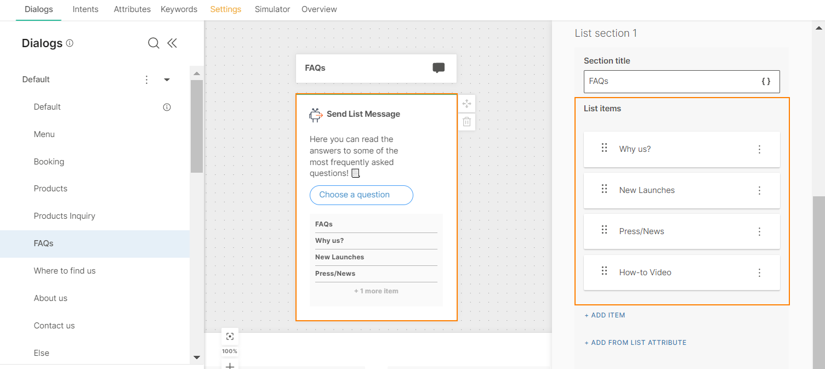Click the chat bubble icon on FAQs node

coord(439,67)
